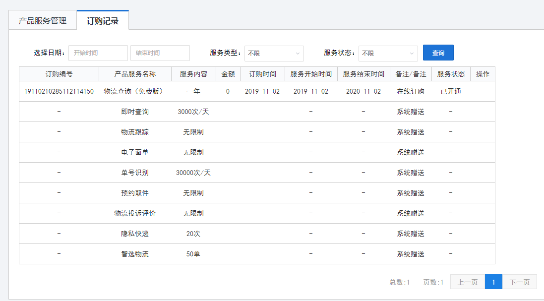Click the 物流查询（免费版） product cell
This screenshot has height=301, width=544.
tap(135, 92)
